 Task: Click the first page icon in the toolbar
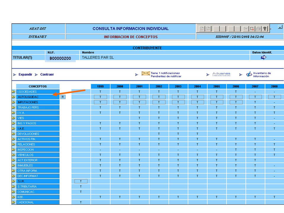[202, 29]
